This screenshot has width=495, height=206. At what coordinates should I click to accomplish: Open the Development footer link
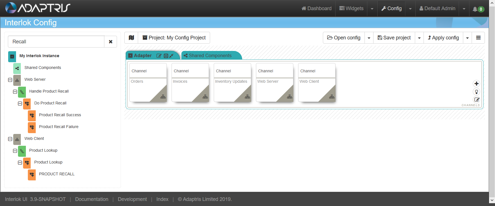click(x=132, y=199)
